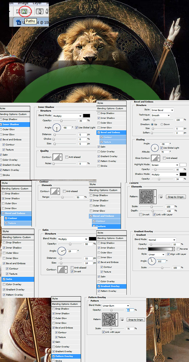Click the black Shadow Mode color swatch
Image resolution: width=189 pixels, height=362 pixels.
183,174
